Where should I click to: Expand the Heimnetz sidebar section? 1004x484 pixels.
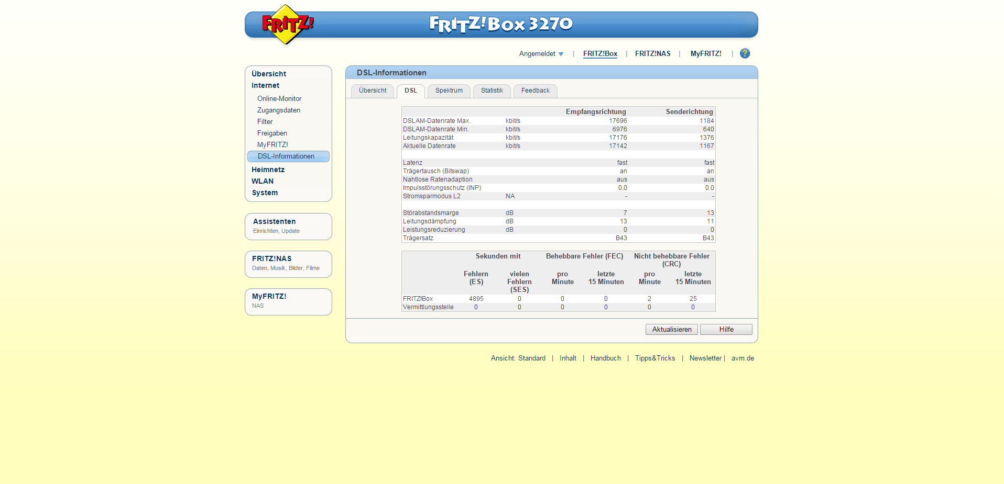[x=268, y=170]
